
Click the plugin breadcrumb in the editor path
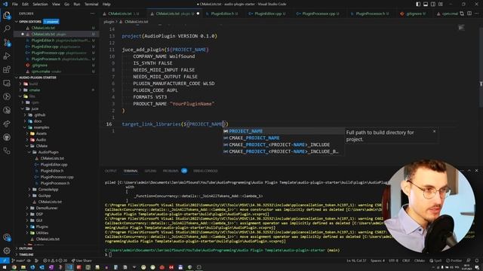click(109, 22)
